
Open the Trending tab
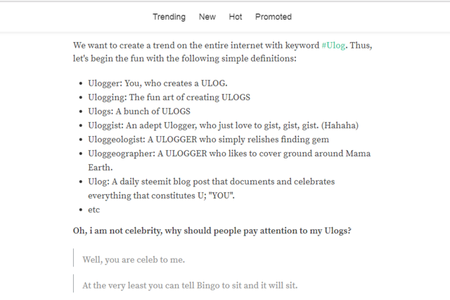point(169,17)
